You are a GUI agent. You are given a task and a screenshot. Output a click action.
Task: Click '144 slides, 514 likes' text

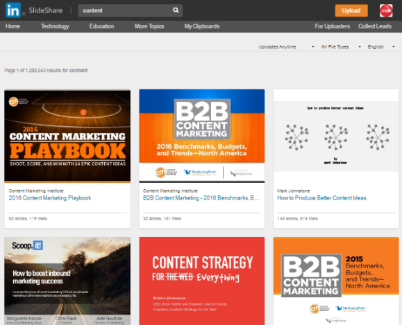297,218
